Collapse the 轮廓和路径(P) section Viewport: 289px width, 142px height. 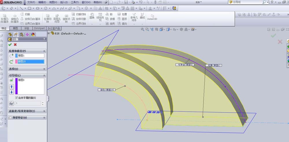pos(44,51)
